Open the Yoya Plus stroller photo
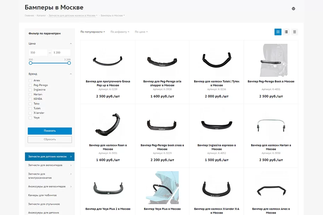Viewport: 323px width, 215px height. click(x=162, y=188)
